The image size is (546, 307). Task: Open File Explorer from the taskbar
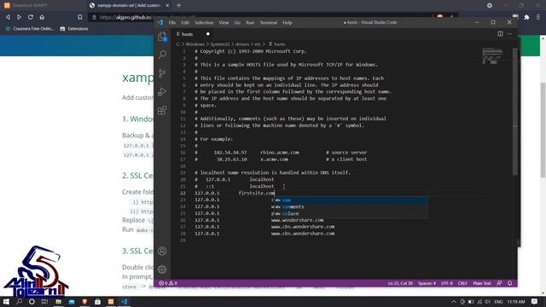[59, 301]
